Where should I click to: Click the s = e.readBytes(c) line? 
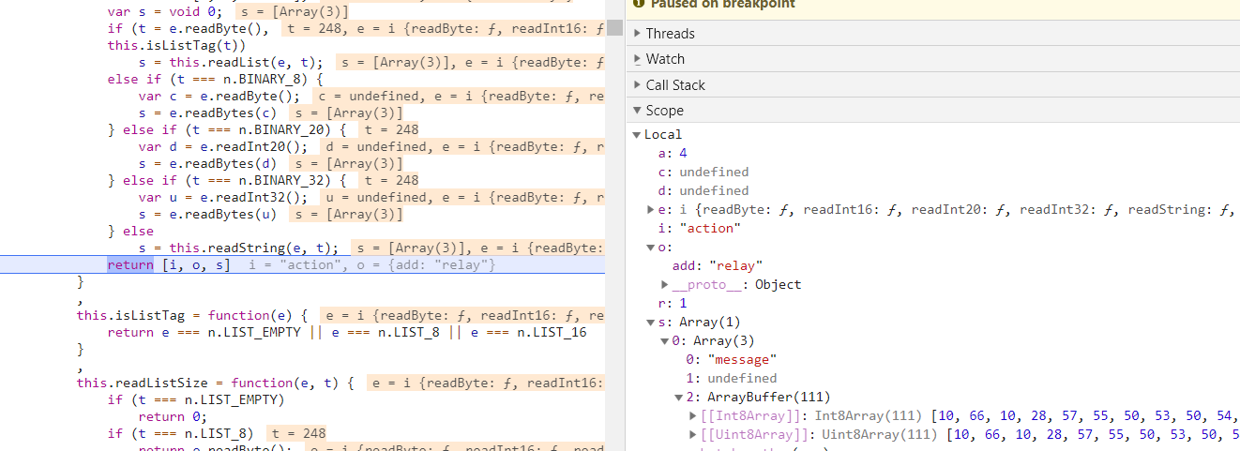[207, 113]
